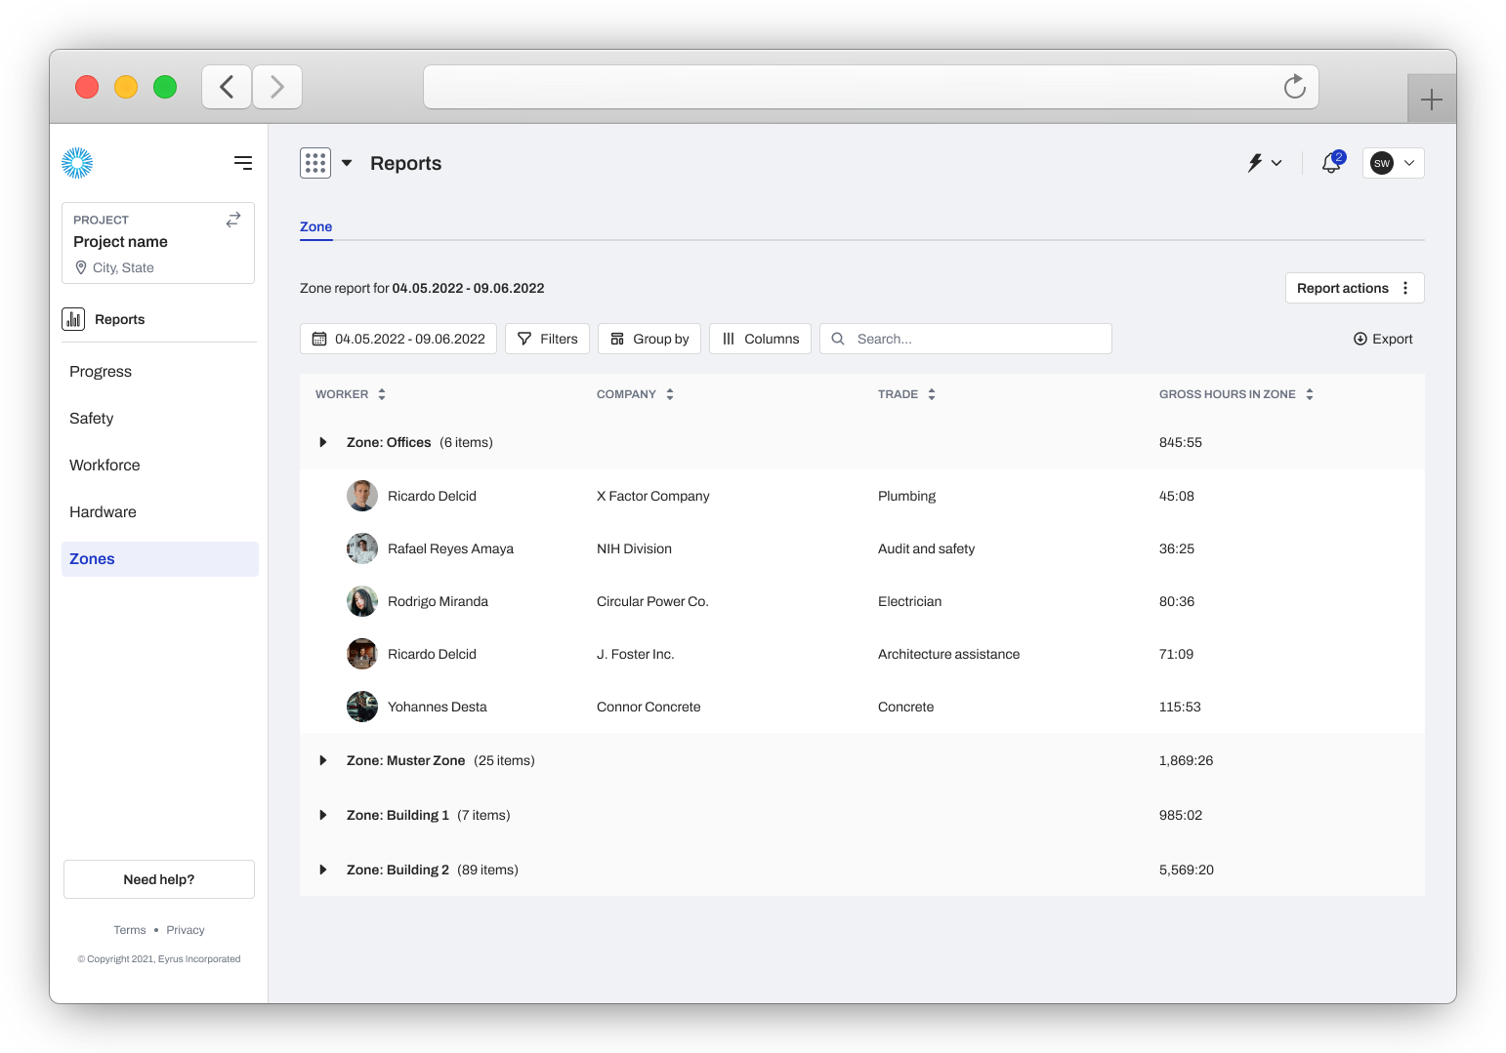Click the switch project arrows icon
The image size is (1506, 1053).
pos(233,220)
